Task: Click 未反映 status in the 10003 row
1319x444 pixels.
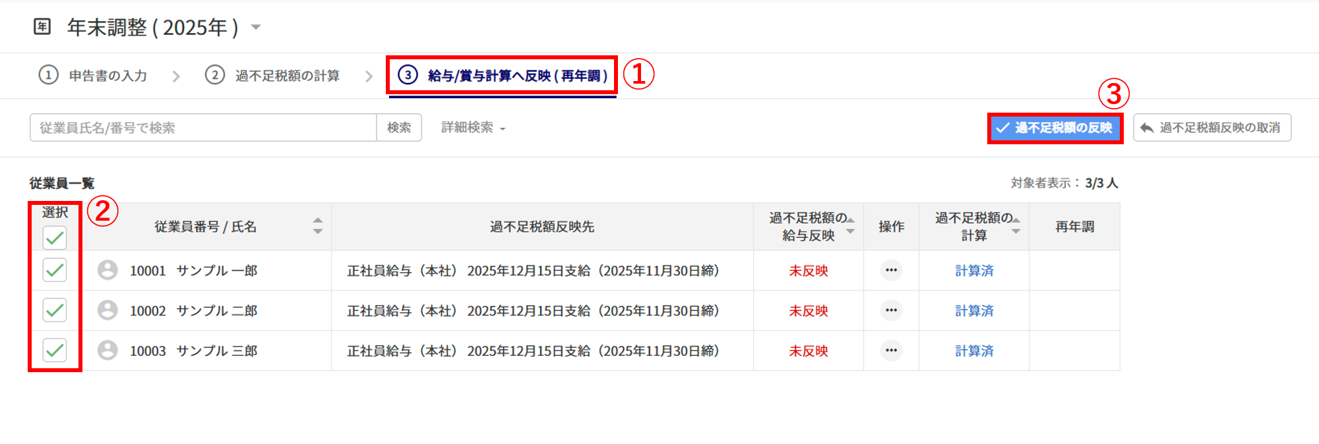Action: (x=809, y=351)
